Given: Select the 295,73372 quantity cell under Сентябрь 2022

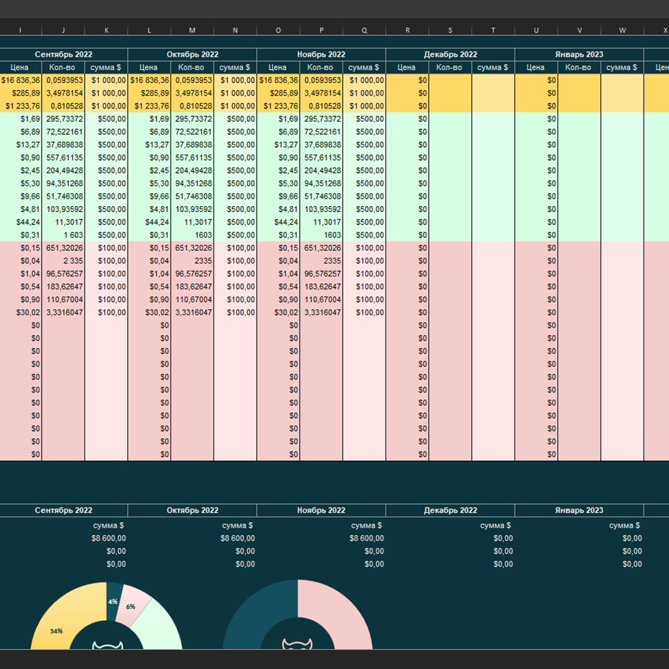Looking at the screenshot, I should pos(64,118).
